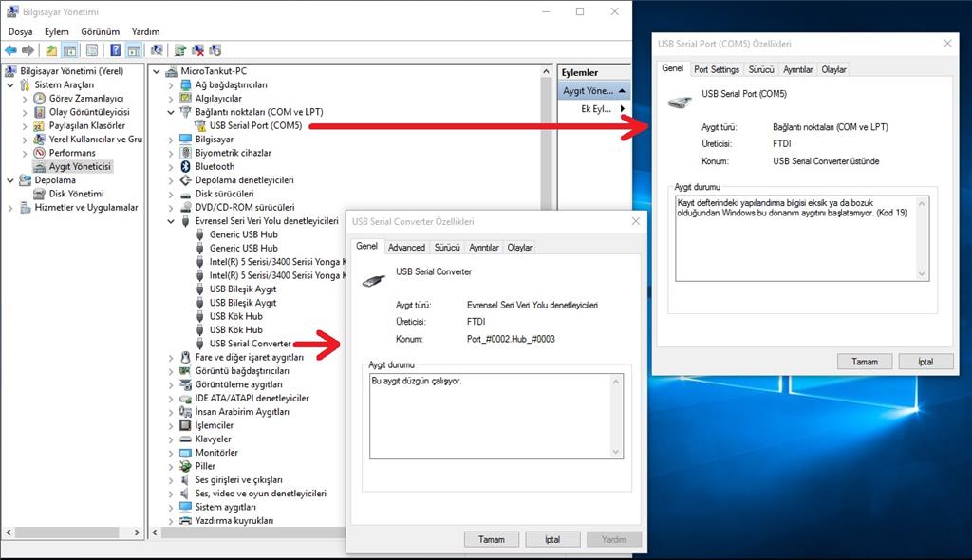
Task: Collapse the Sistem Araçları node
Action: click(9, 85)
